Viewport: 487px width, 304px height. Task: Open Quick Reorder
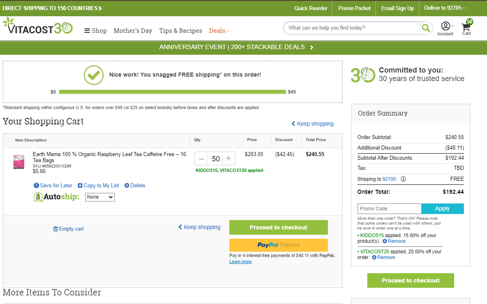(311, 8)
